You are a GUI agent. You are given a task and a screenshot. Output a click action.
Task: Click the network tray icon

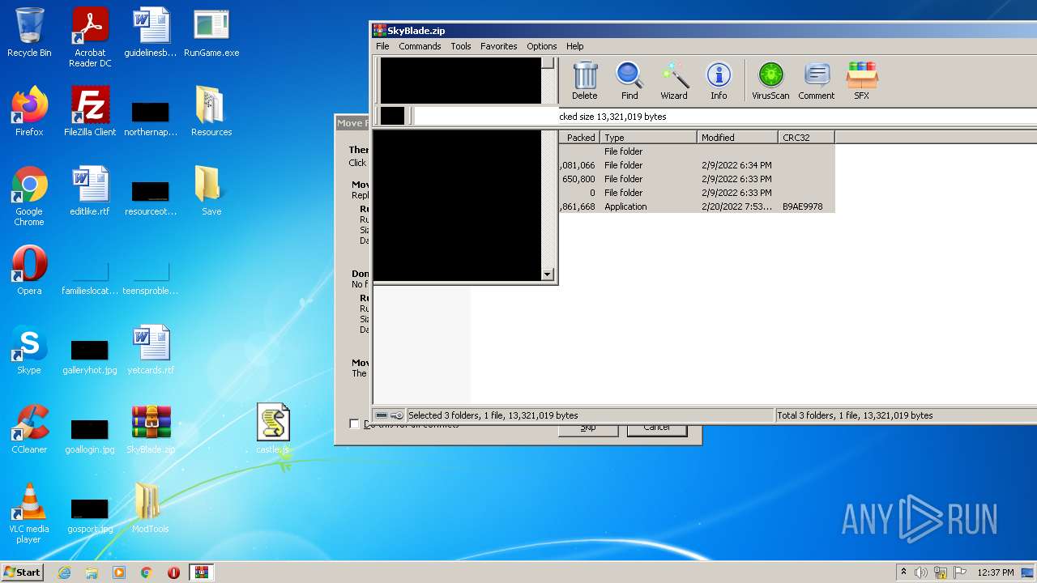coord(941,572)
